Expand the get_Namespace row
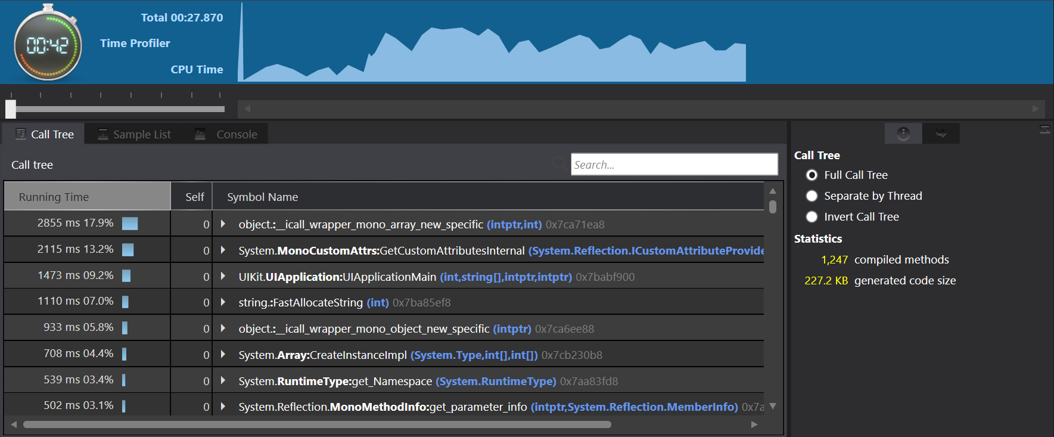 pos(223,380)
